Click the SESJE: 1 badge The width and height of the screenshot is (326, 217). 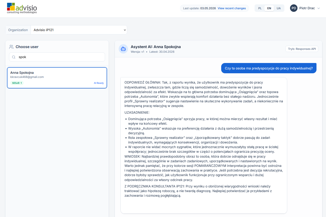tap(17, 83)
